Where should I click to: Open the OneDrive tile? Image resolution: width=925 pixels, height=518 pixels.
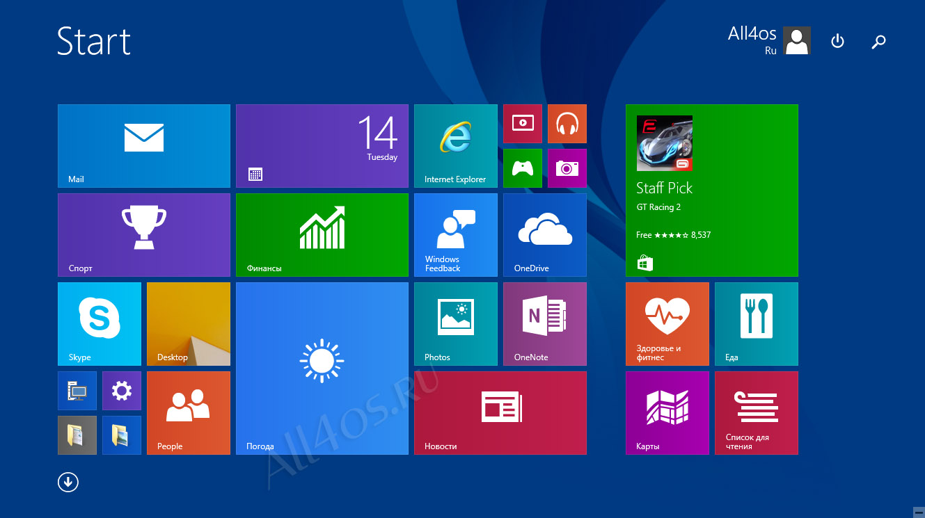(x=544, y=235)
